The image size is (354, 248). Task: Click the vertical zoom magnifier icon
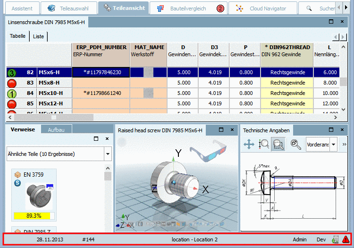(x=264, y=145)
